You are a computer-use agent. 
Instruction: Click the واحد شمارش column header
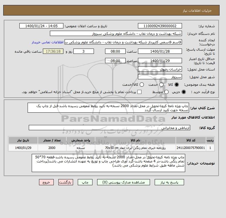click(81, 140)
